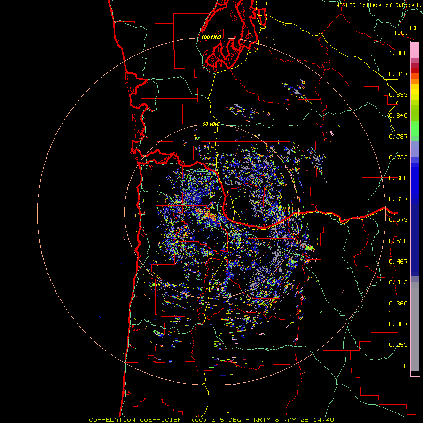The height and width of the screenshot is (423, 423).
Task: Click the 8 MAY 25 date text
Action: [x=292, y=420]
